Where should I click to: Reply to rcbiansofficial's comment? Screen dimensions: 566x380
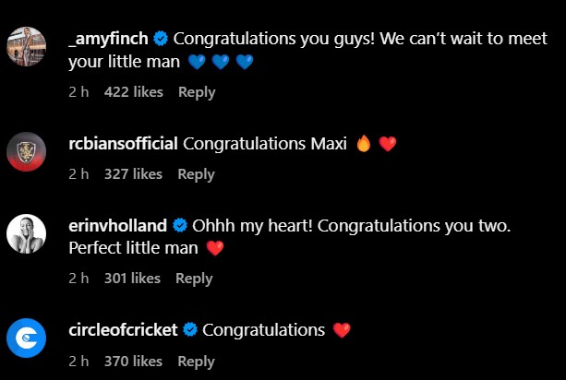195,174
